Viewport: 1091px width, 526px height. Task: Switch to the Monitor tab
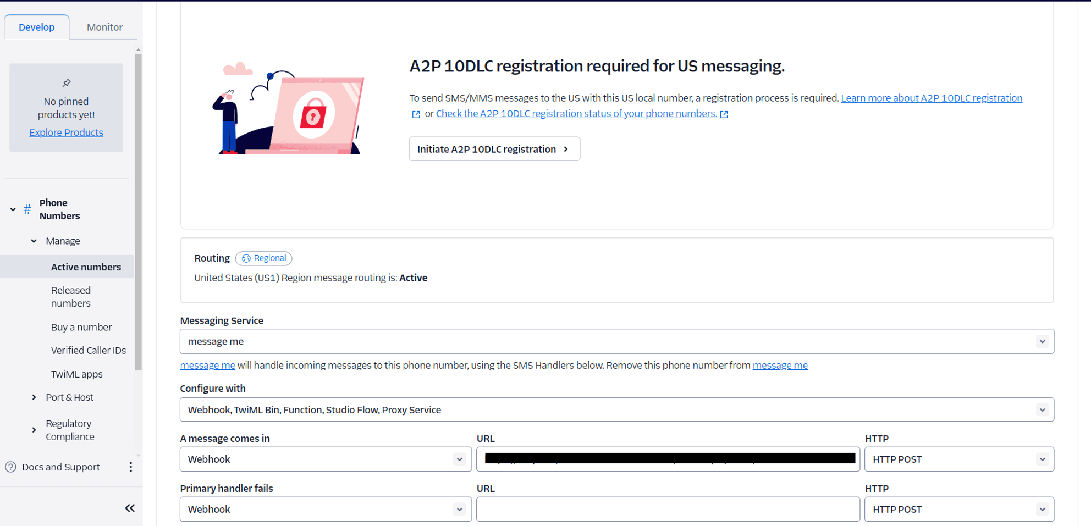pyautogui.click(x=103, y=26)
